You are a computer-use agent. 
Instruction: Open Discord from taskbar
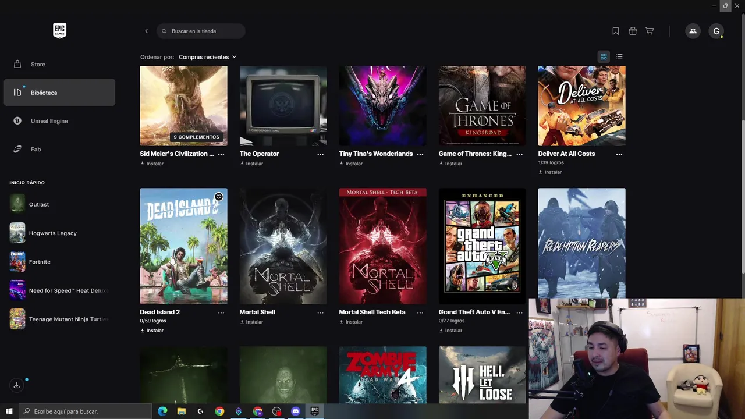pyautogui.click(x=296, y=411)
